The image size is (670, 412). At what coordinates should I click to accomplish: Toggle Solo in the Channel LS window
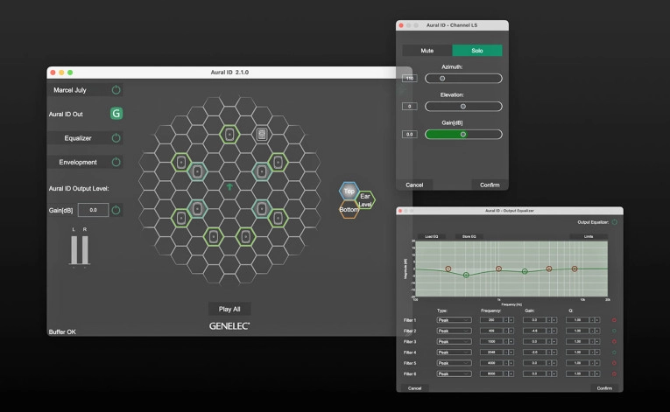(477, 51)
